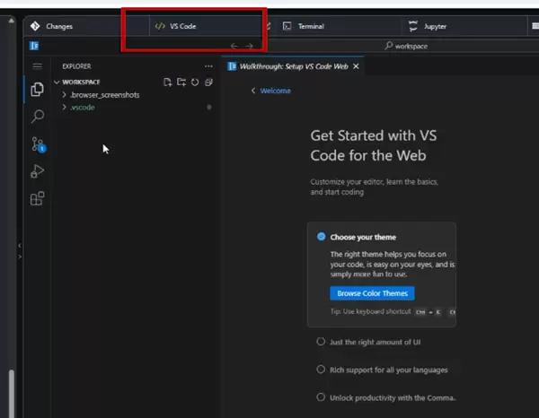Select the Choose your theme step

point(361,237)
